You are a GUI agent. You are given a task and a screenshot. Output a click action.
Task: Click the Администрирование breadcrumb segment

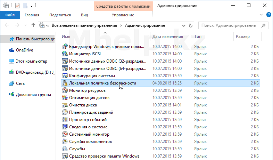tap(145, 25)
